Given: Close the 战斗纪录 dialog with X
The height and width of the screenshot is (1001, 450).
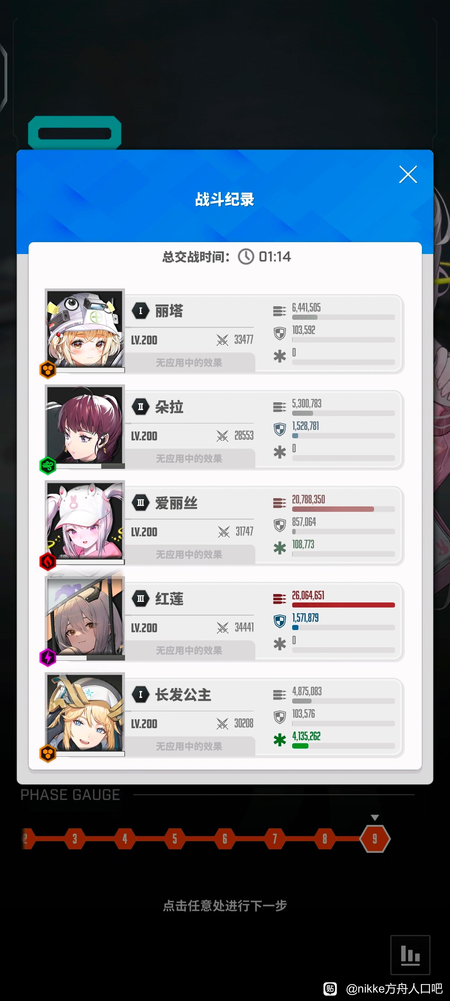Looking at the screenshot, I should (408, 174).
